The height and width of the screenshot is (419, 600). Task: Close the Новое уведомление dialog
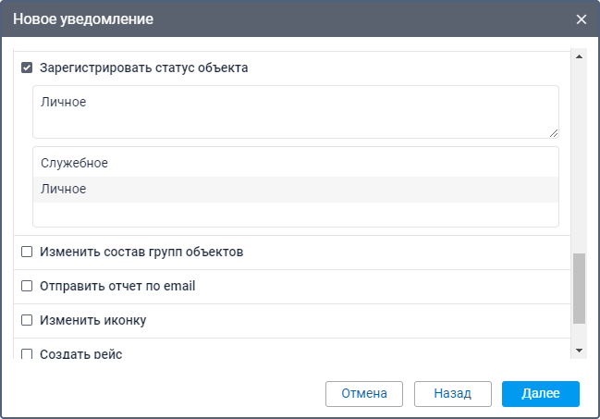[x=581, y=19]
